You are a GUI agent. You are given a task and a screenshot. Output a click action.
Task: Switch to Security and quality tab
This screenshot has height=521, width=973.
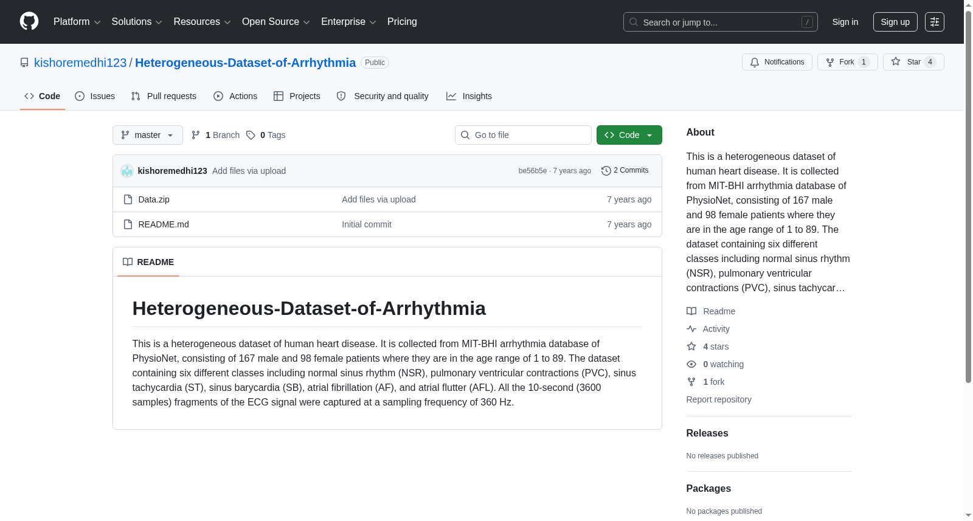383,96
